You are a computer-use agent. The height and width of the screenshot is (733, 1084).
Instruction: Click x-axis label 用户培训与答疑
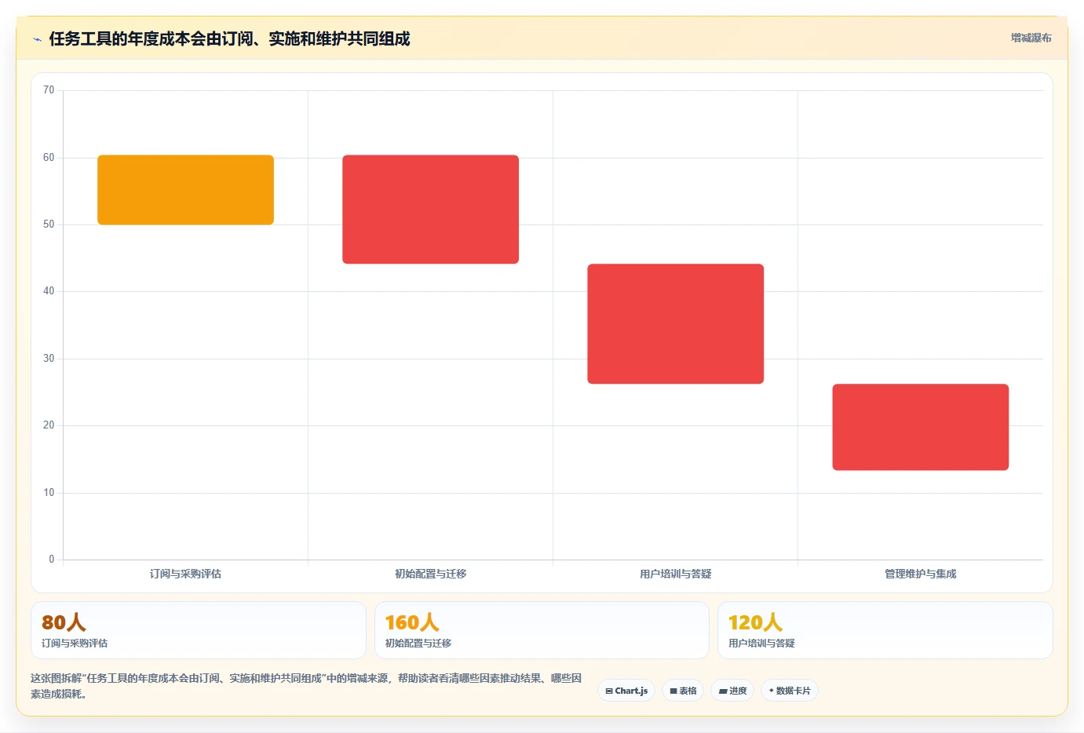(675, 574)
